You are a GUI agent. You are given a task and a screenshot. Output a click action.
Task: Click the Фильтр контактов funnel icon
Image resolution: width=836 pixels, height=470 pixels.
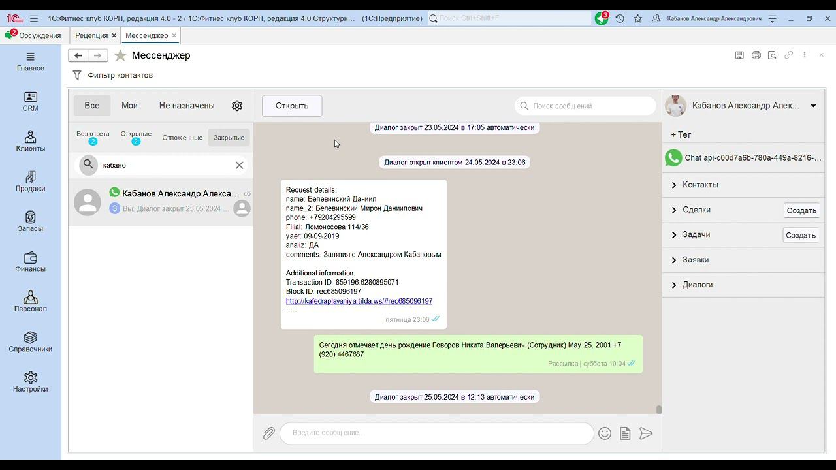(77, 75)
